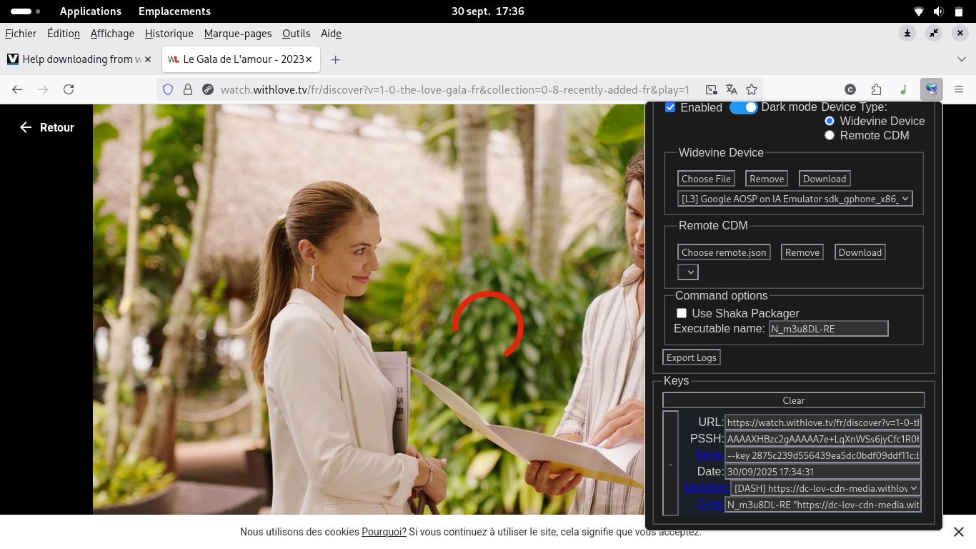
Task: Go forward using the browser forward arrow
Action: [x=43, y=89]
